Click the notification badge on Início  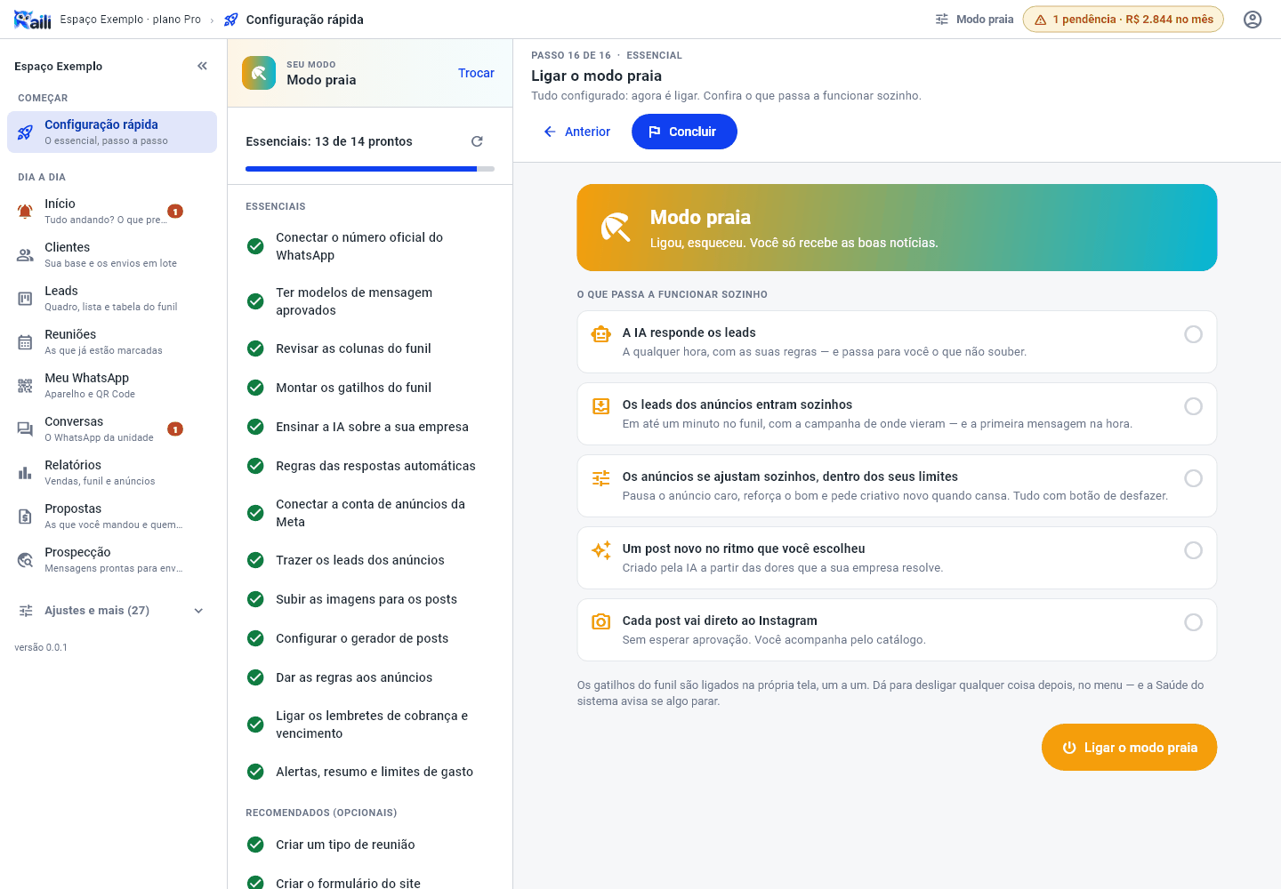[x=175, y=212]
